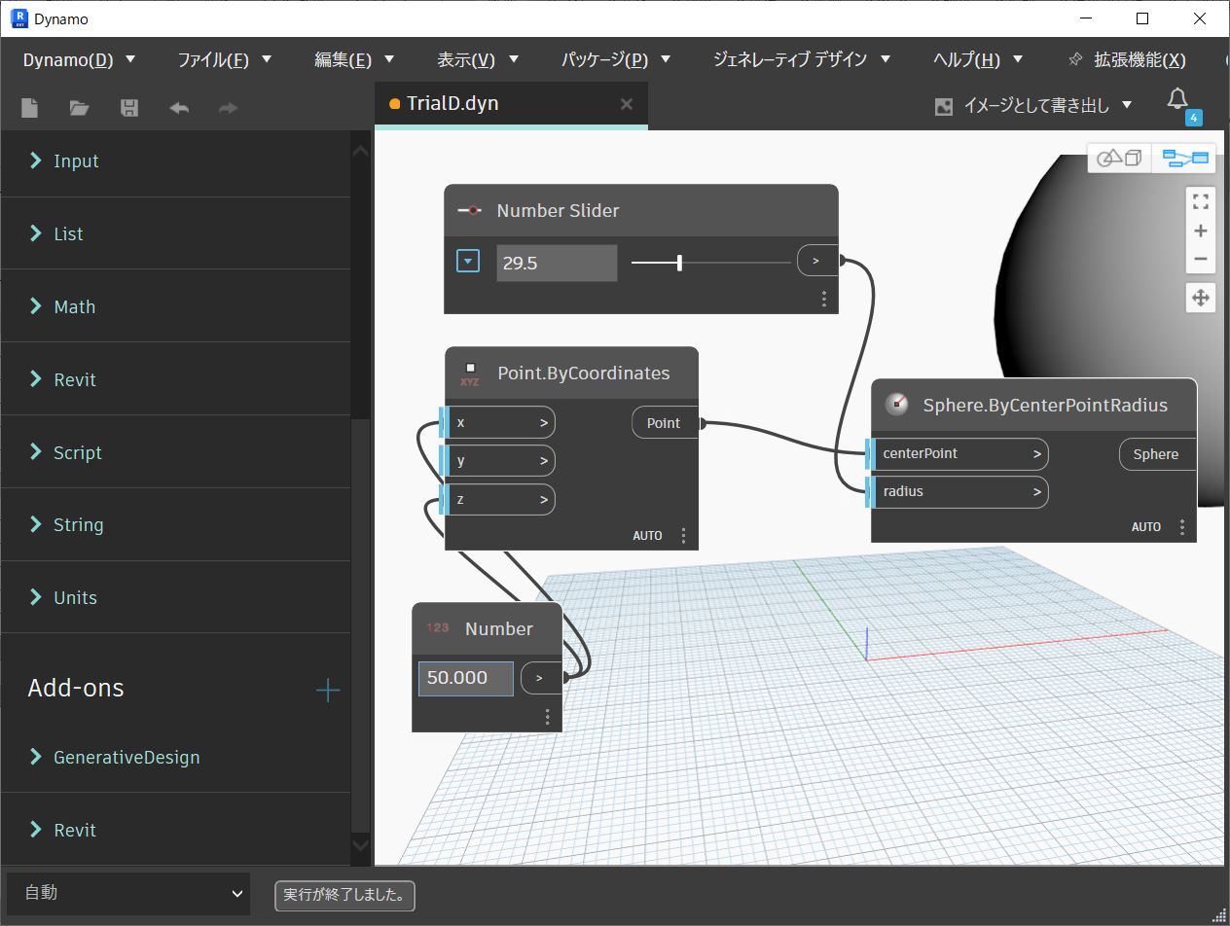Click the Point.ByCoordinates XYZ node icon
Image resolution: width=1230 pixels, height=926 pixels.
pyautogui.click(x=470, y=374)
